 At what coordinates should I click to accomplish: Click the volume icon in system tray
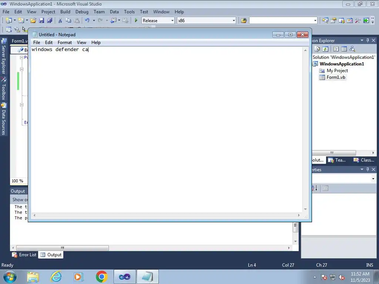tap(342, 277)
